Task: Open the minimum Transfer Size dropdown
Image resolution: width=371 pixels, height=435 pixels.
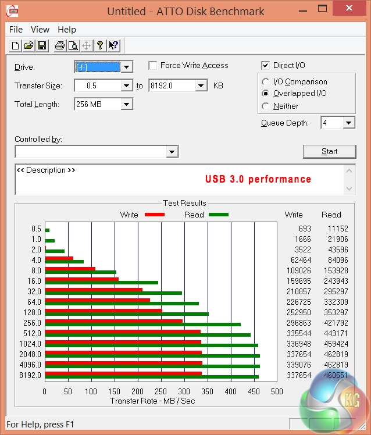Action: pos(126,85)
